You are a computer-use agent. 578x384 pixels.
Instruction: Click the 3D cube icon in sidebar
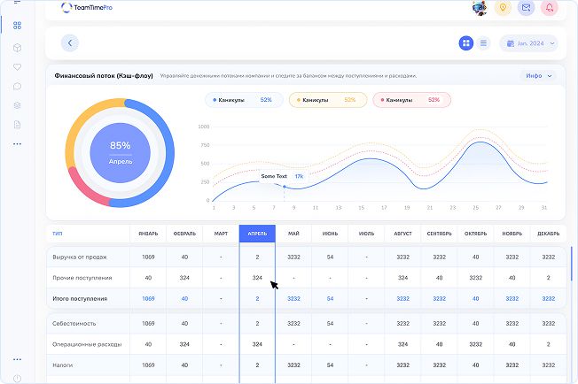pyautogui.click(x=17, y=47)
